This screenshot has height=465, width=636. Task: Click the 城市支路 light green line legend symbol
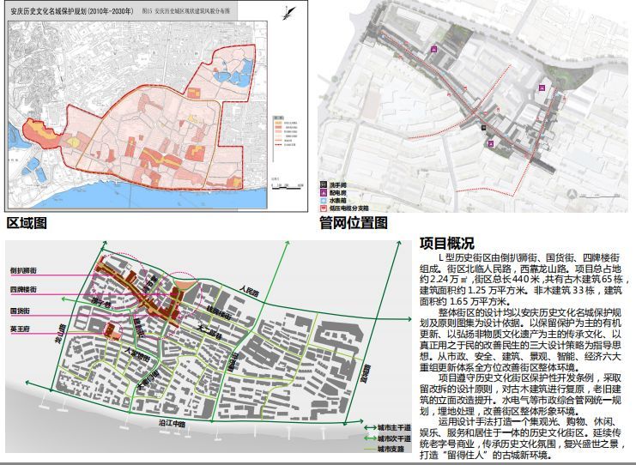point(370,450)
